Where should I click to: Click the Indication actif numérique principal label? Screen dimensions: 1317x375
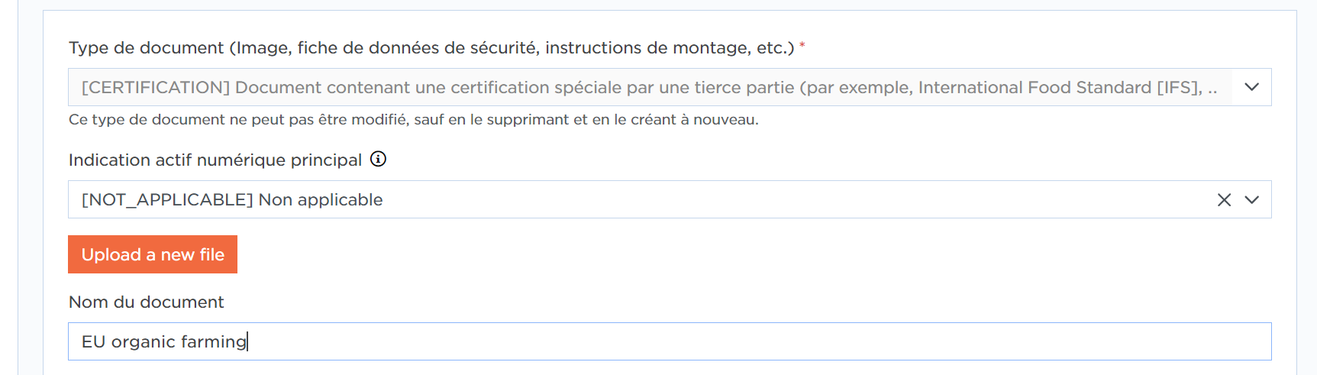tap(215, 160)
